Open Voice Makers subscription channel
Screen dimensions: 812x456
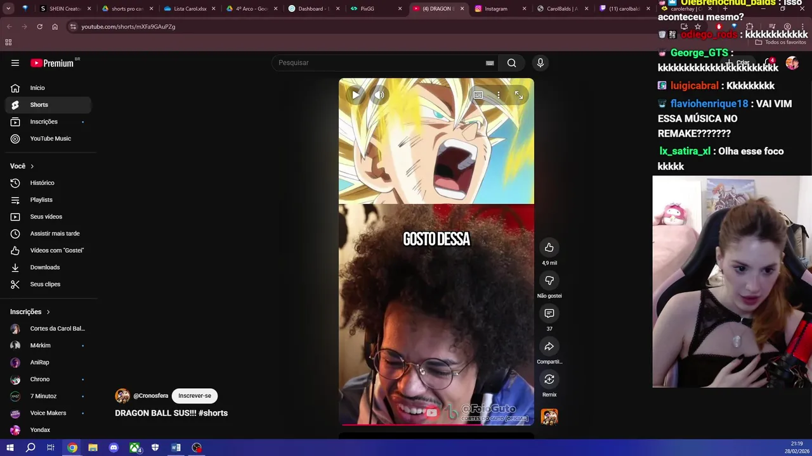tap(48, 413)
